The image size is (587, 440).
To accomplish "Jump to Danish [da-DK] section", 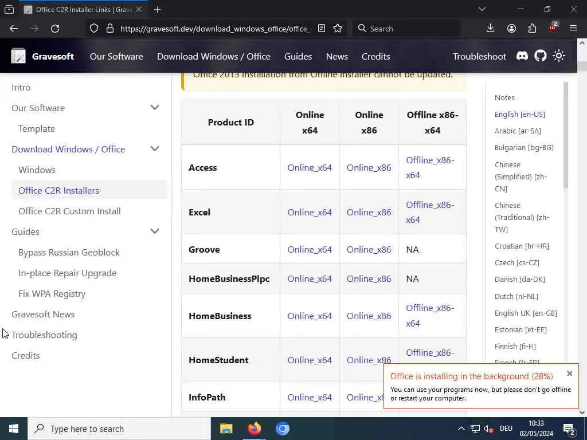I will point(519,279).
